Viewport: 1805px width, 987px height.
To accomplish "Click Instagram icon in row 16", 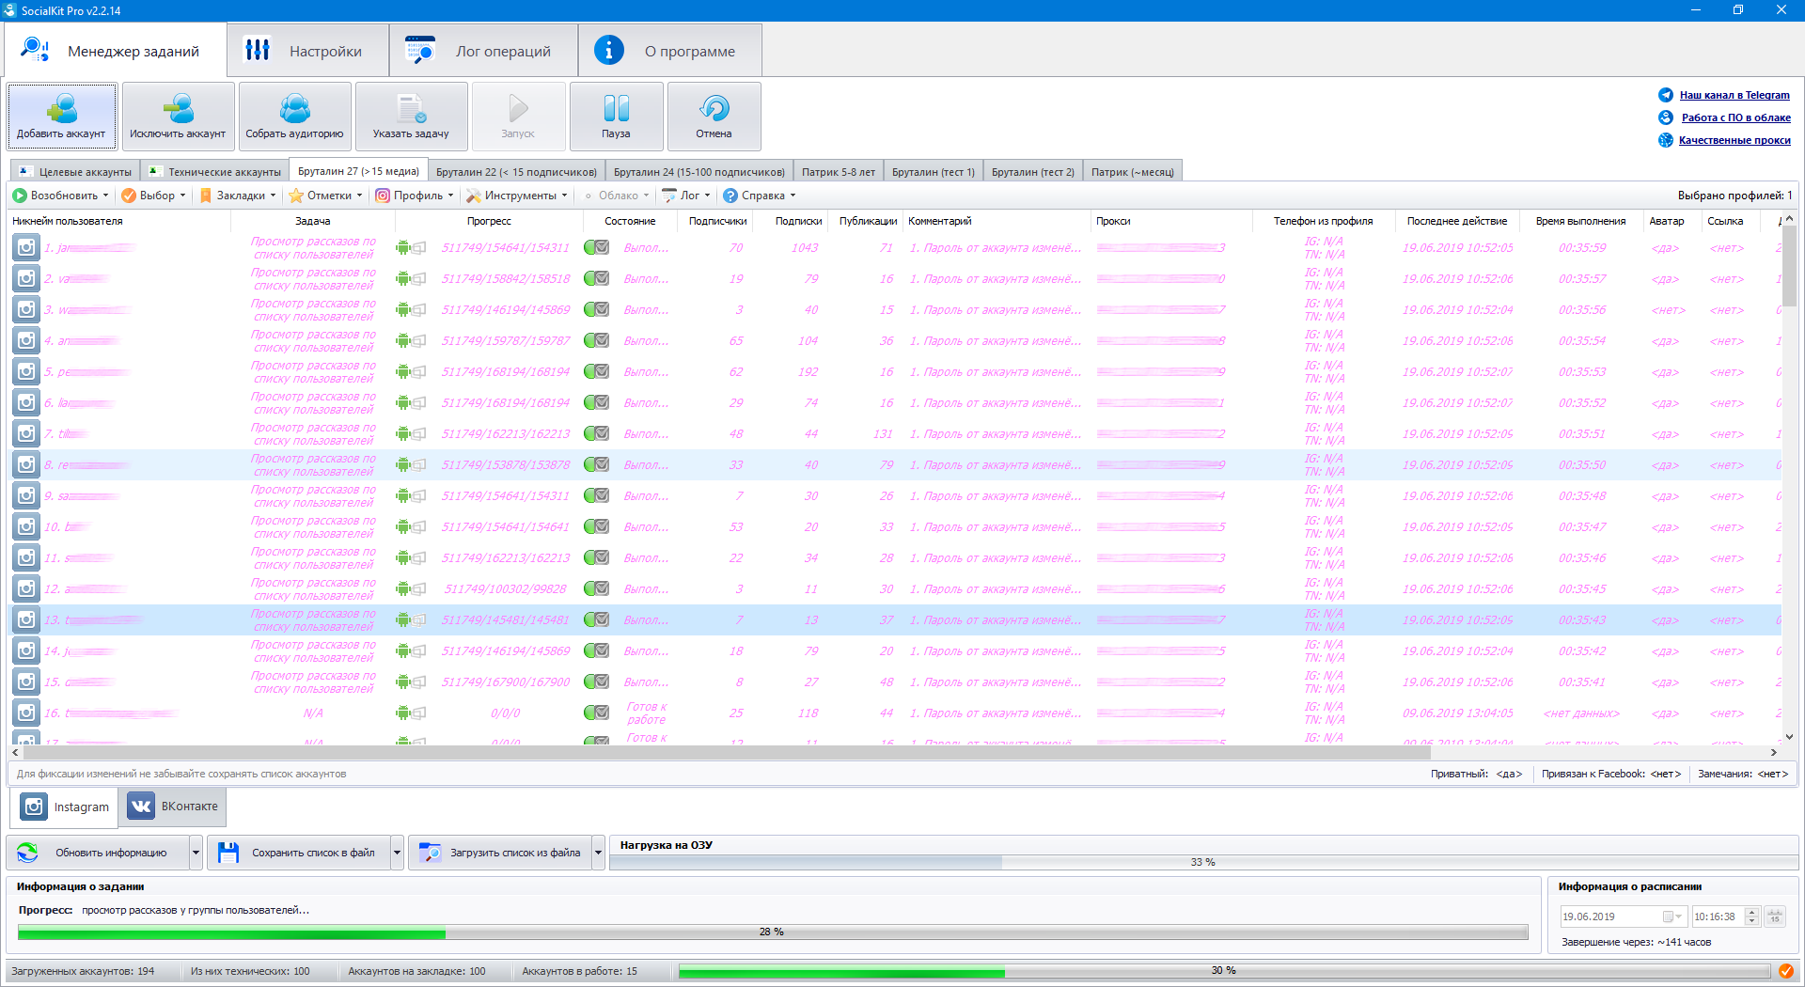I will pos(26,713).
